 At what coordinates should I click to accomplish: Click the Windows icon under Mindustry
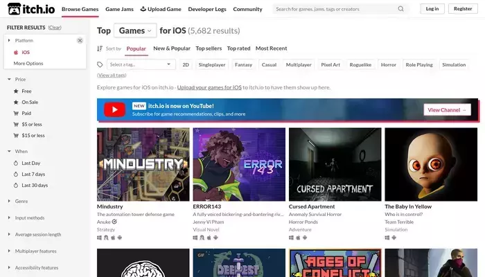coord(99,238)
